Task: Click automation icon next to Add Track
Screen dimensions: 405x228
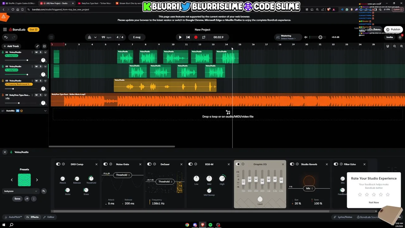Action: coord(37,46)
